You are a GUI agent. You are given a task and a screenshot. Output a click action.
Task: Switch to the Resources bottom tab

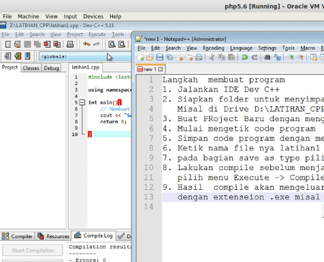[53, 236]
